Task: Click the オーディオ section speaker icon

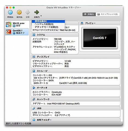Action: [x=34, y=88]
